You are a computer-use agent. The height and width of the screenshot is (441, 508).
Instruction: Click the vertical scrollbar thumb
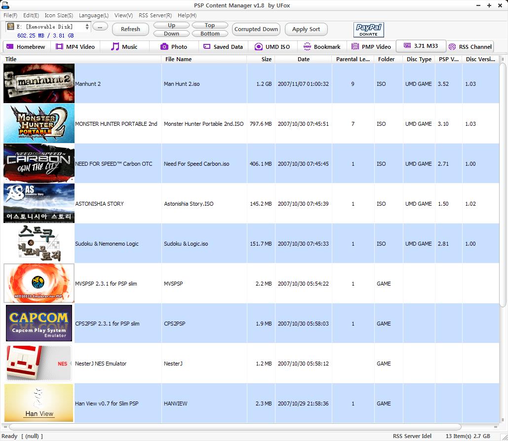(503, 185)
